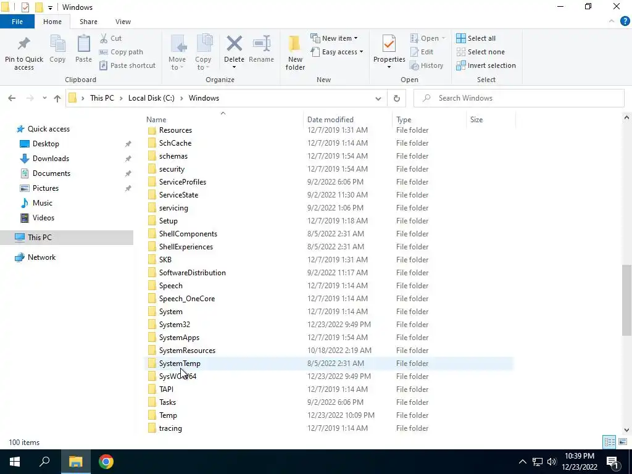
Task: Open the Action Center notifications icon
Action: (613, 462)
